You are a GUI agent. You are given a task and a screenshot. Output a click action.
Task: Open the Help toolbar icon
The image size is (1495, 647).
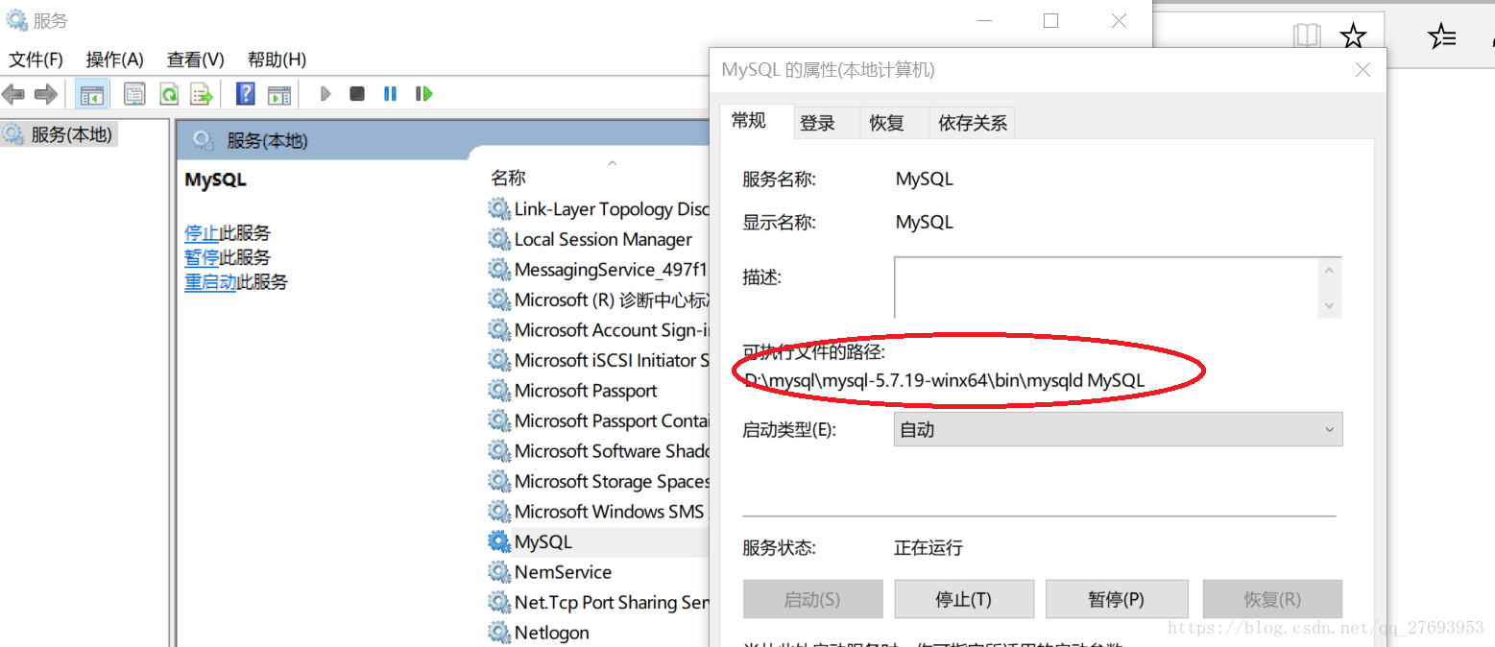click(x=246, y=94)
